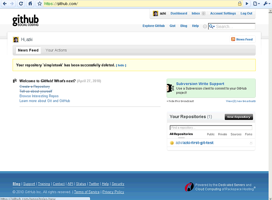Open the Help navigation link
Image resolution: width=272 pixels, height=200 pixels.
click(x=195, y=26)
